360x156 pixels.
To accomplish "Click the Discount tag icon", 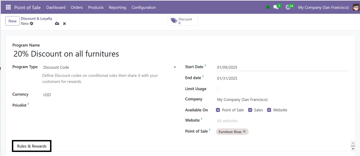I will [174, 21].
